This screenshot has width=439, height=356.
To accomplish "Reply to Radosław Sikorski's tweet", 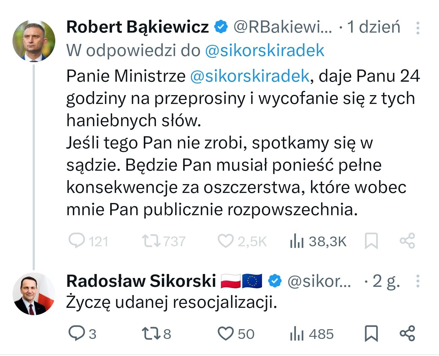I will point(76,333).
